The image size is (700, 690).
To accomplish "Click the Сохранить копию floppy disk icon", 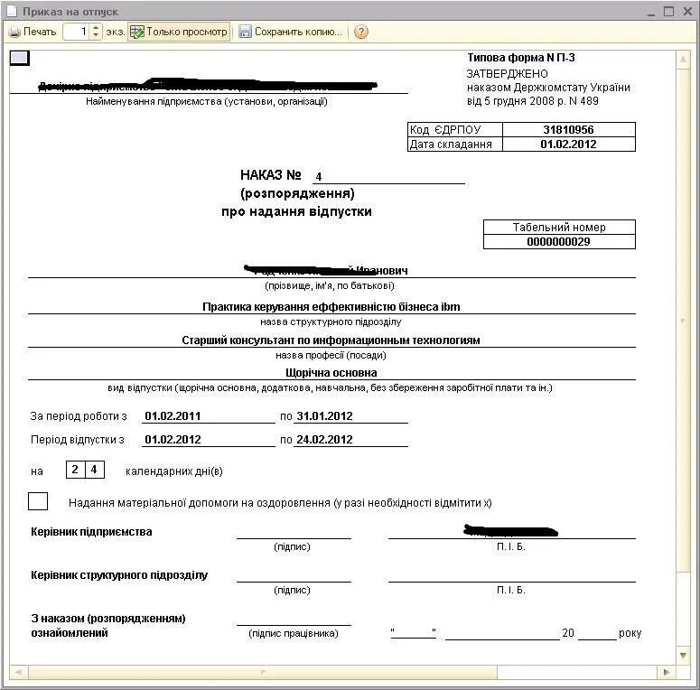I will click(245, 32).
